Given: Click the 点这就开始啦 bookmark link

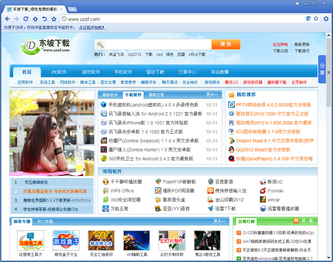Looking at the screenshot, I should 92,27.
